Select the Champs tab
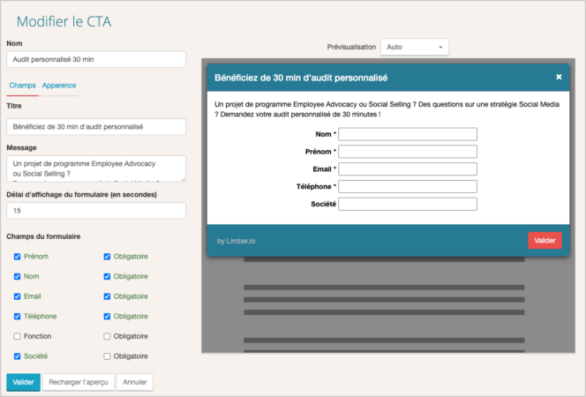Viewport: 586px width, 397px height. click(21, 86)
